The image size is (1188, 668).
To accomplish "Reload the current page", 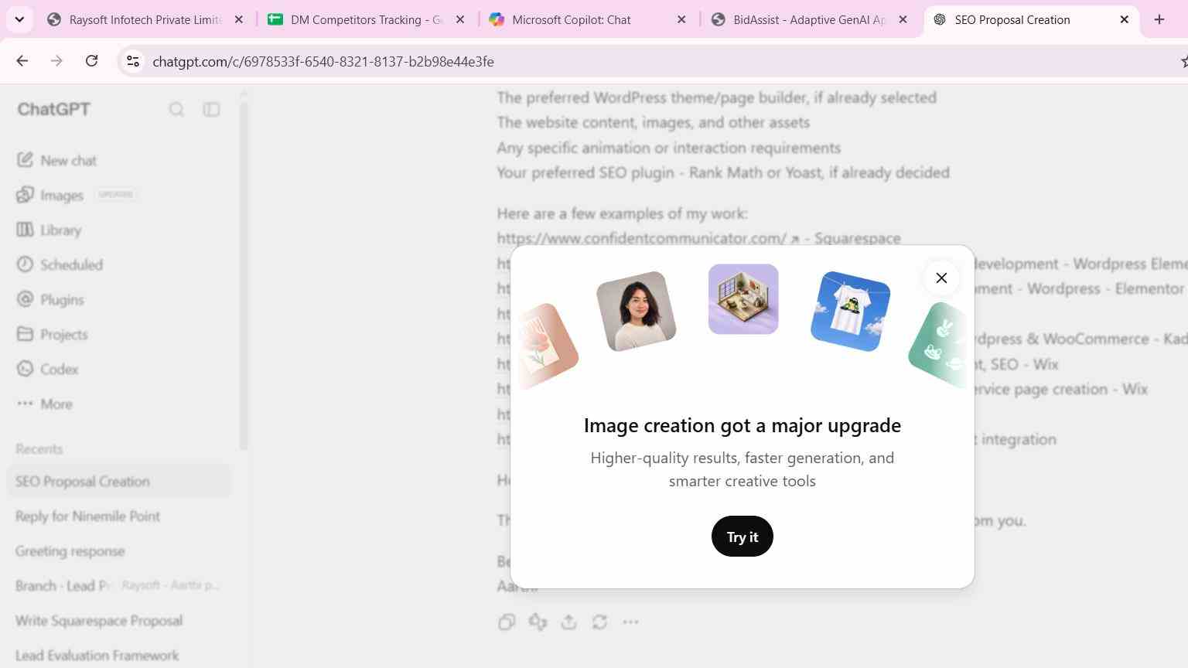I will pyautogui.click(x=91, y=61).
